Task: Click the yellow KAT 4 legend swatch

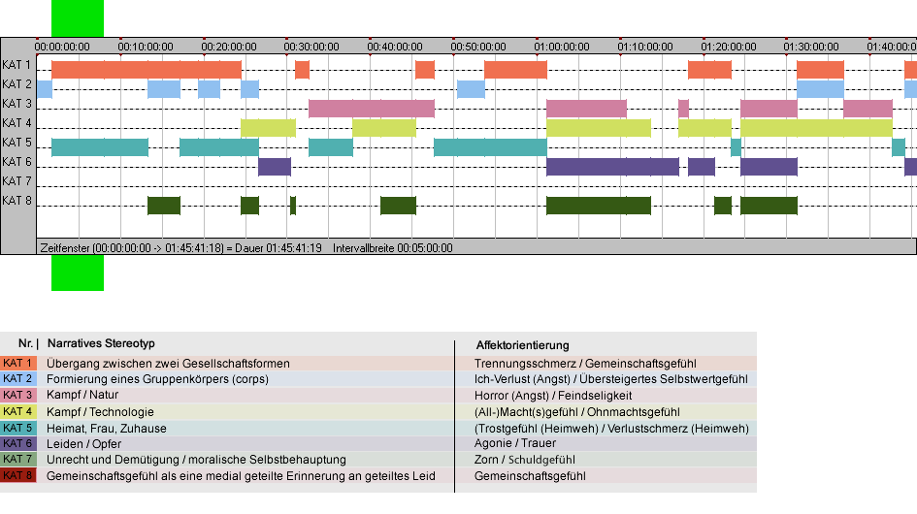Action: point(18,411)
